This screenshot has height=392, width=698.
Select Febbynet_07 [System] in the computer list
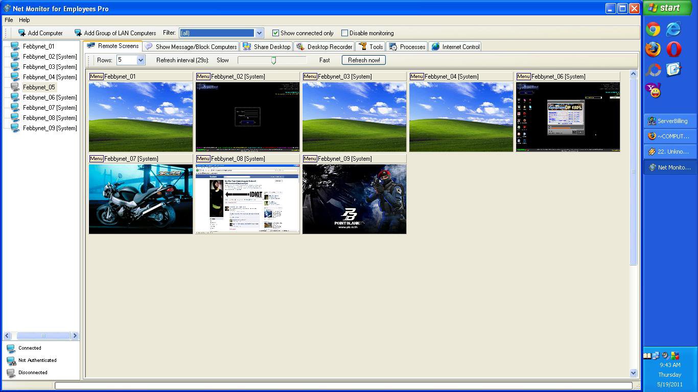(50, 108)
